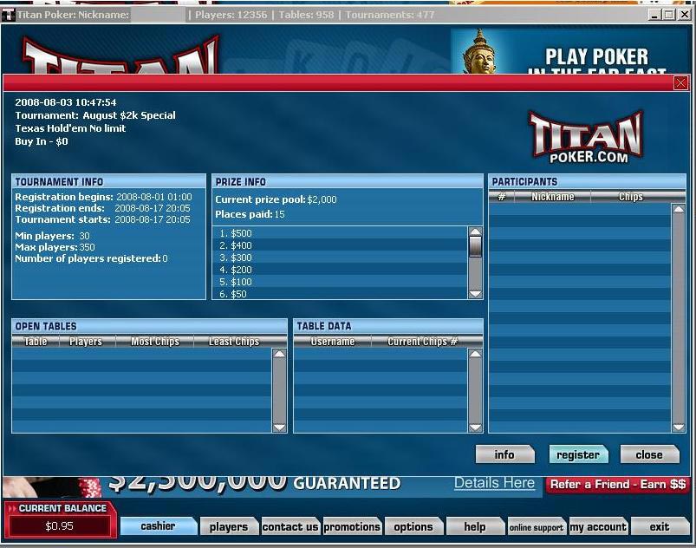Click the table data scroll down arrow
The height and width of the screenshot is (548, 696).
[x=475, y=427]
